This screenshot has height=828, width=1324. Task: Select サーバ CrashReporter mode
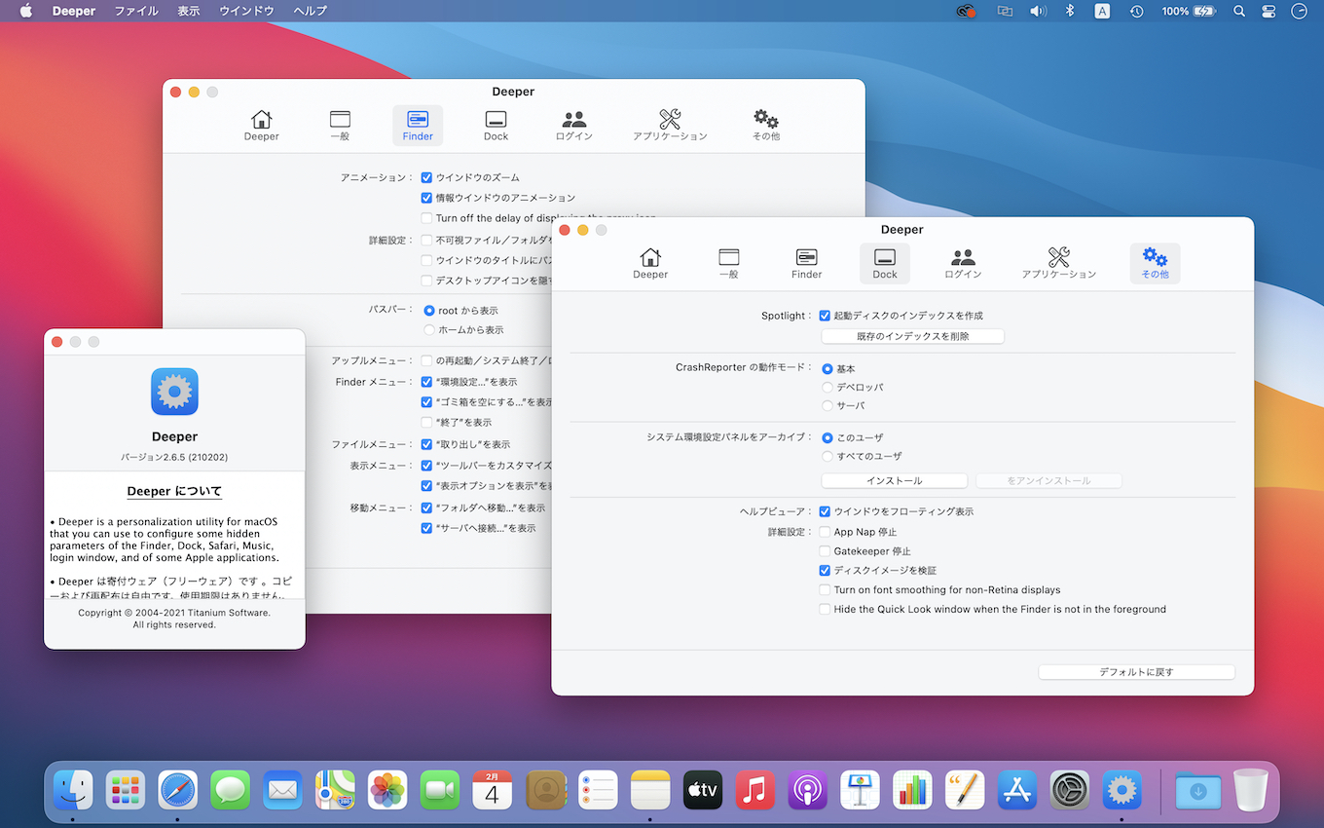(x=827, y=405)
